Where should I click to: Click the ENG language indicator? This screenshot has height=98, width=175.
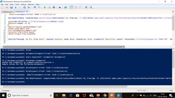tap(155, 95)
